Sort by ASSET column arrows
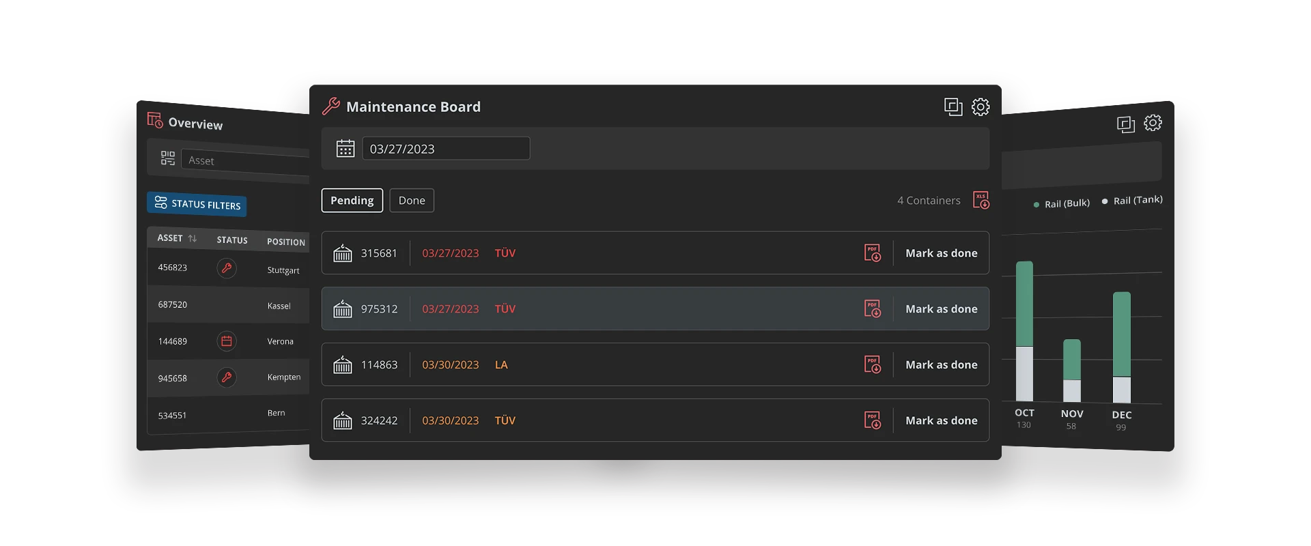 coord(193,238)
